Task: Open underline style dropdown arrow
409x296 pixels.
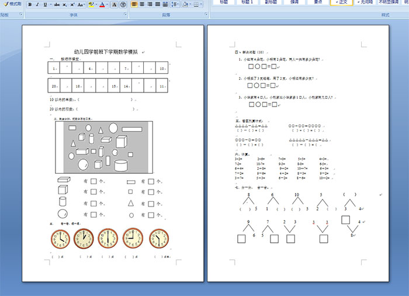Action: 51,5
